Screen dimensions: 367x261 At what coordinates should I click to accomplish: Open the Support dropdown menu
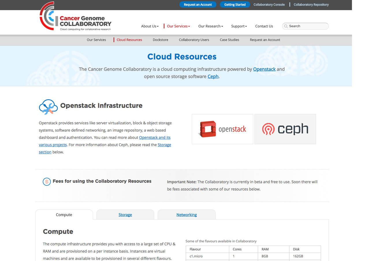tap(239, 26)
